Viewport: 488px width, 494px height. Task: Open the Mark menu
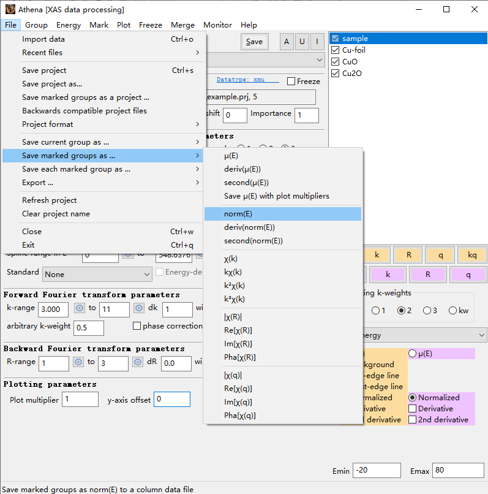(99, 25)
